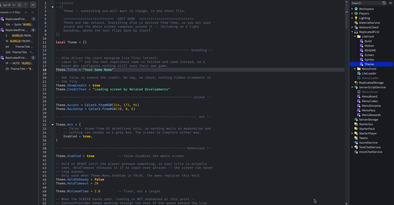Select disabled MenuLoader script icon
Screen dimensions: 394x205
pyautogui.click(x=359, y=78)
